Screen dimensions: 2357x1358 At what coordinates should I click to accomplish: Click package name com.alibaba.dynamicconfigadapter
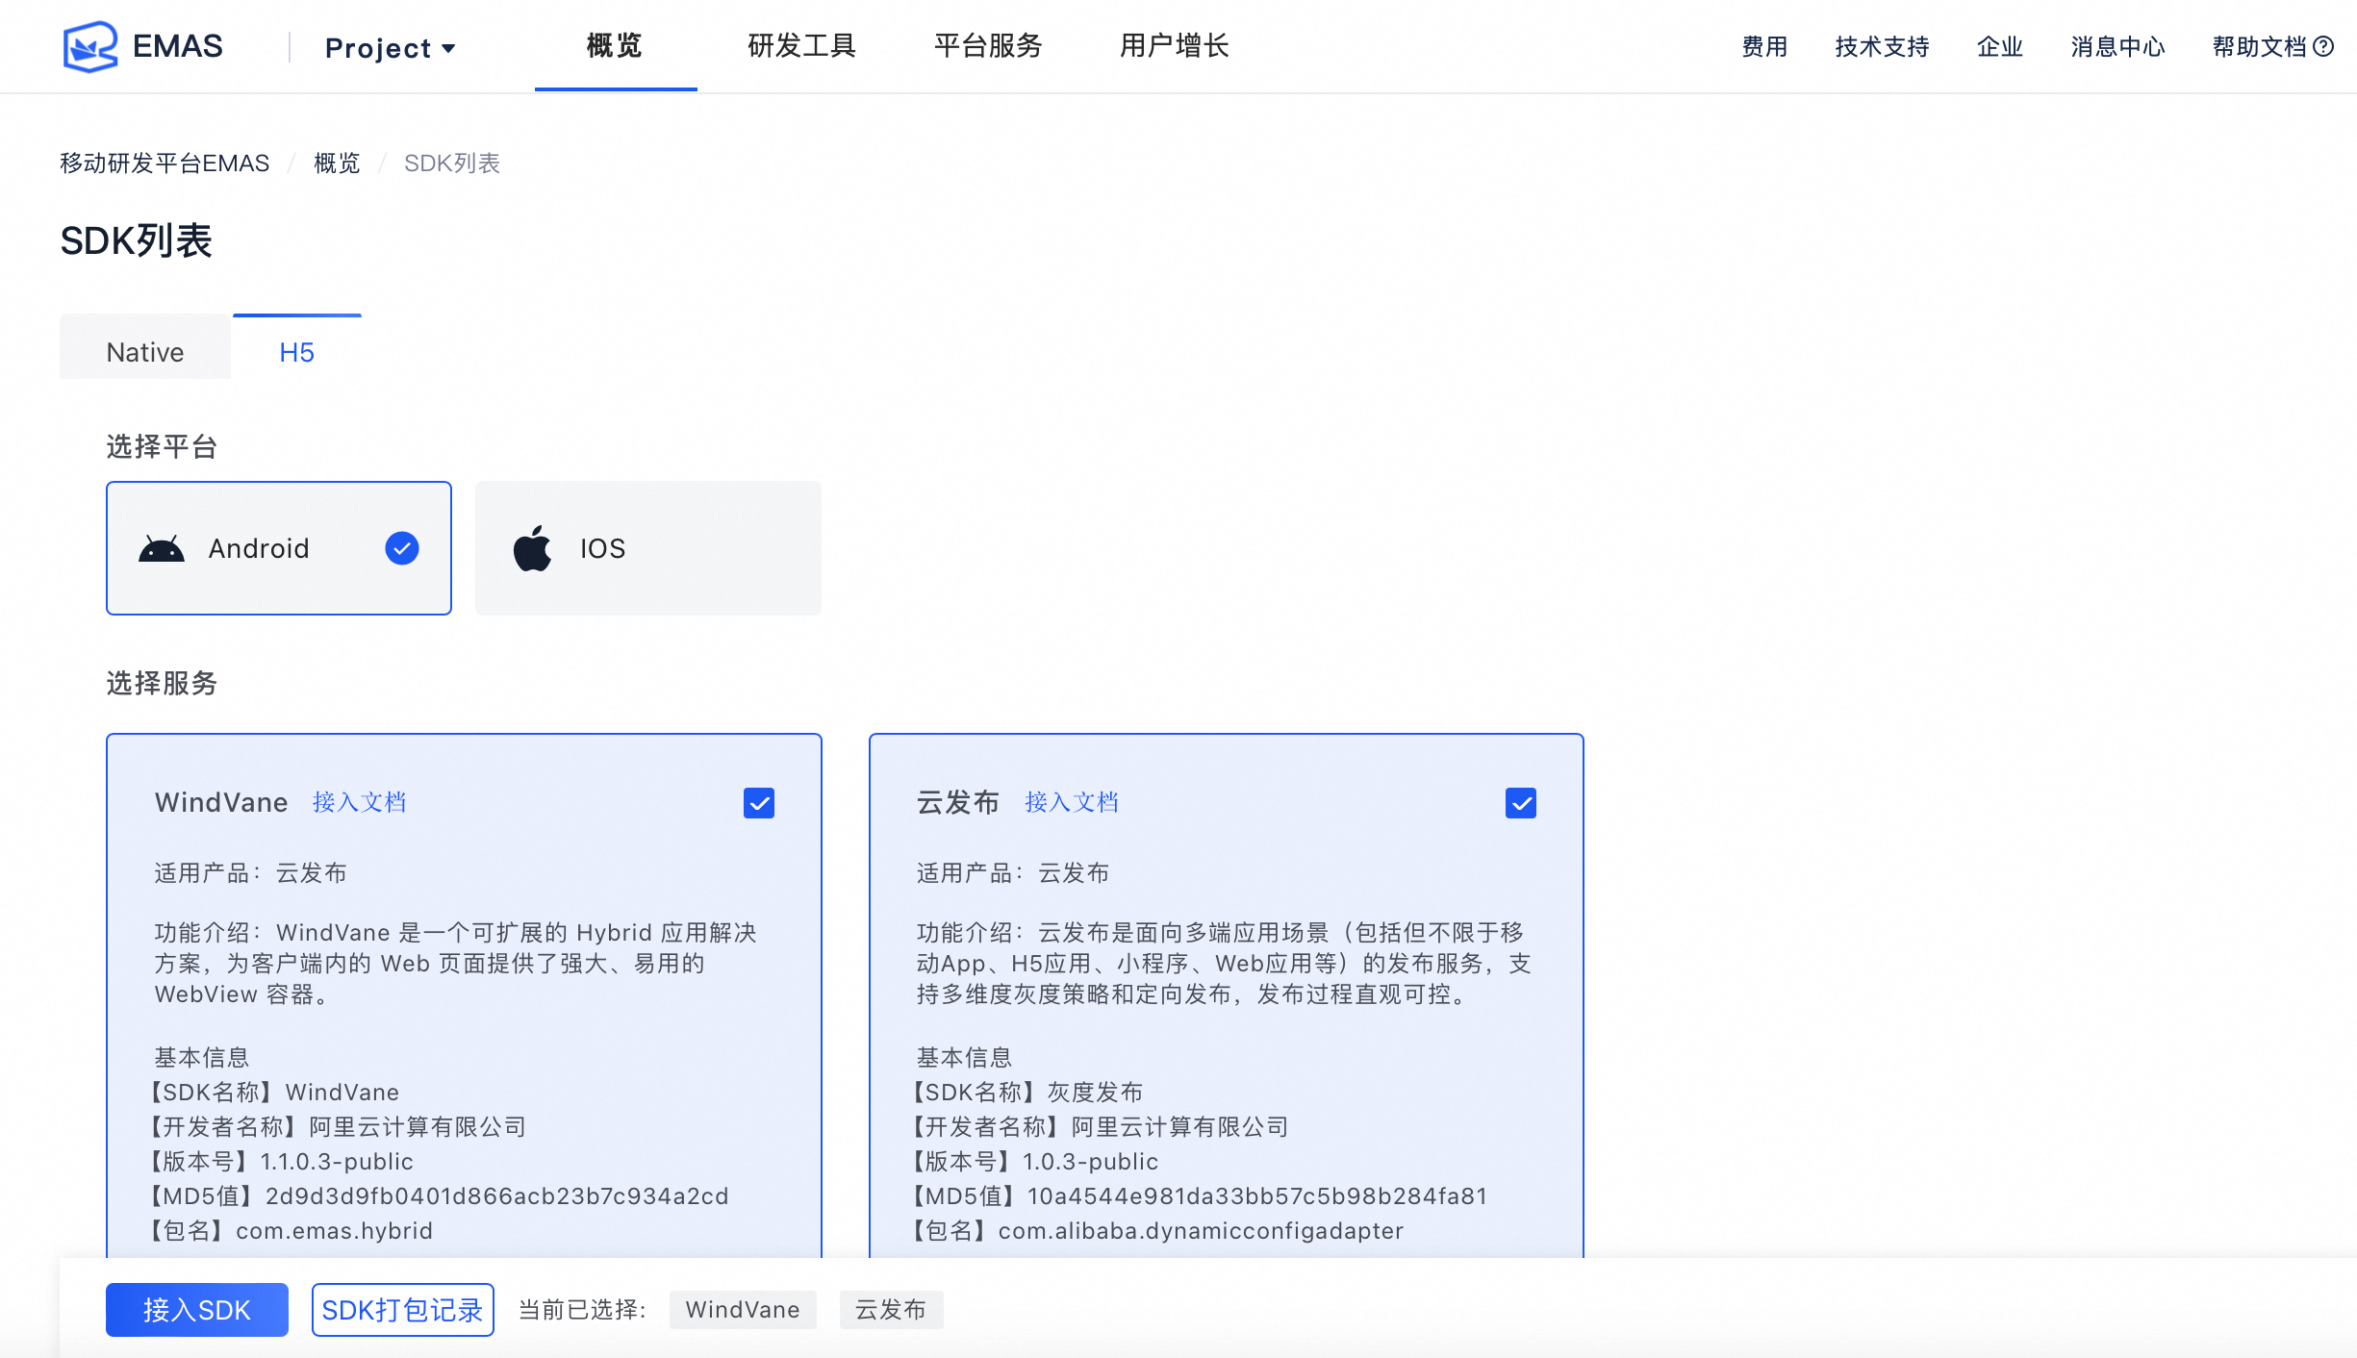[x=1201, y=1230]
